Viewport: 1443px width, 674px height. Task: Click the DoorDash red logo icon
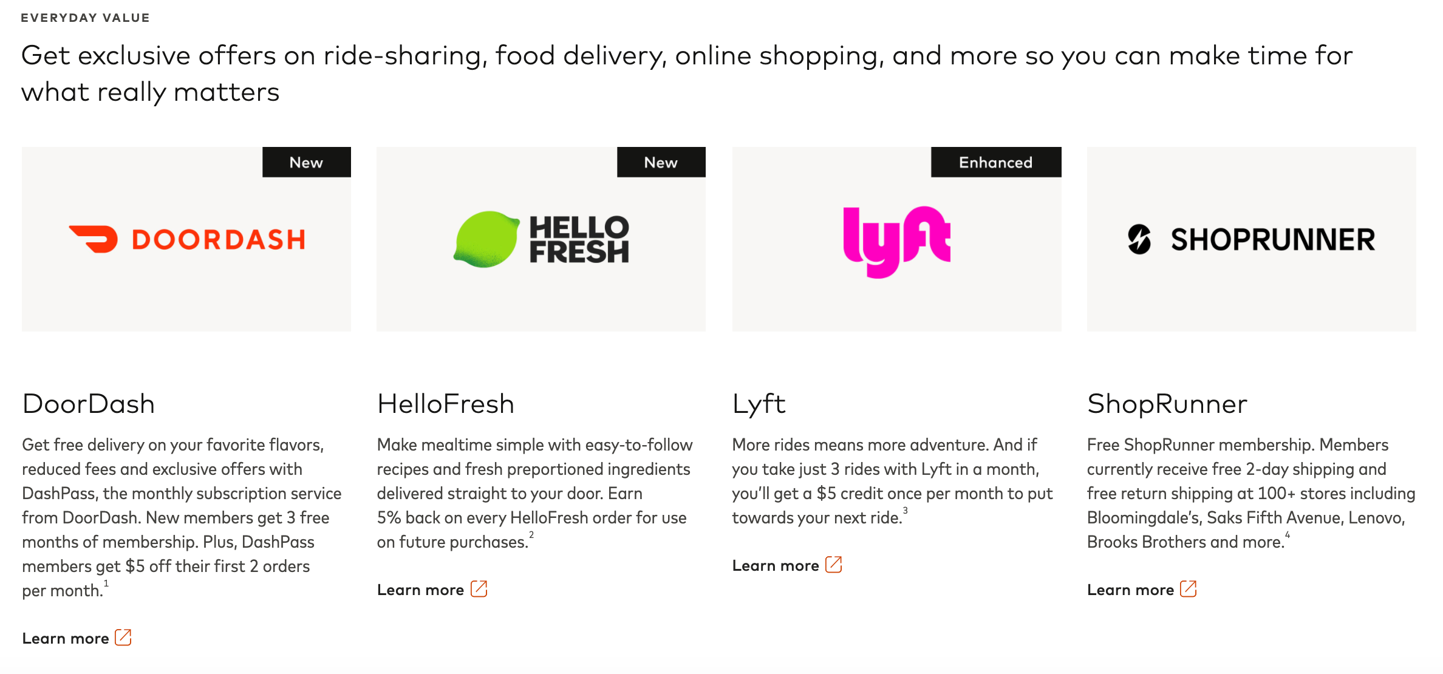[x=94, y=239]
